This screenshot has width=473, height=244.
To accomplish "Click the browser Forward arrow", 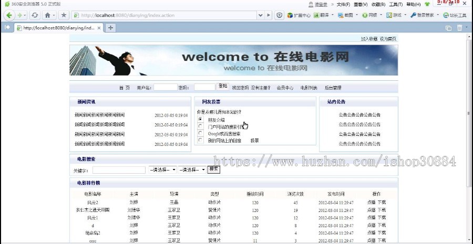I will pos(20,15).
